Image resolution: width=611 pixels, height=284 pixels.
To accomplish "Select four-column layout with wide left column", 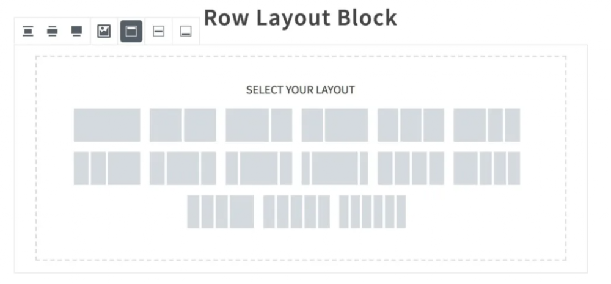I will [x=486, y=169].
